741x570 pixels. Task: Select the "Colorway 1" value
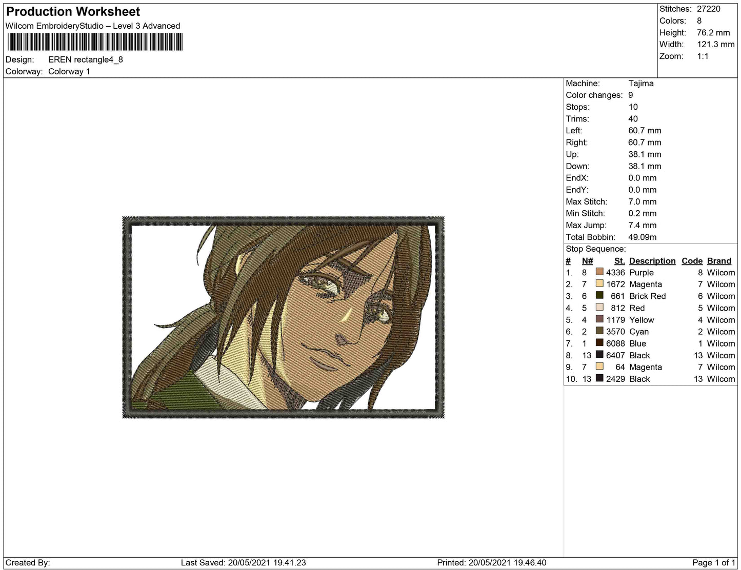click(69, 71)
